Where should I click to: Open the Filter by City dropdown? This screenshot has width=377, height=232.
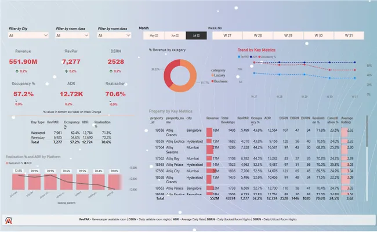point(28,35)
